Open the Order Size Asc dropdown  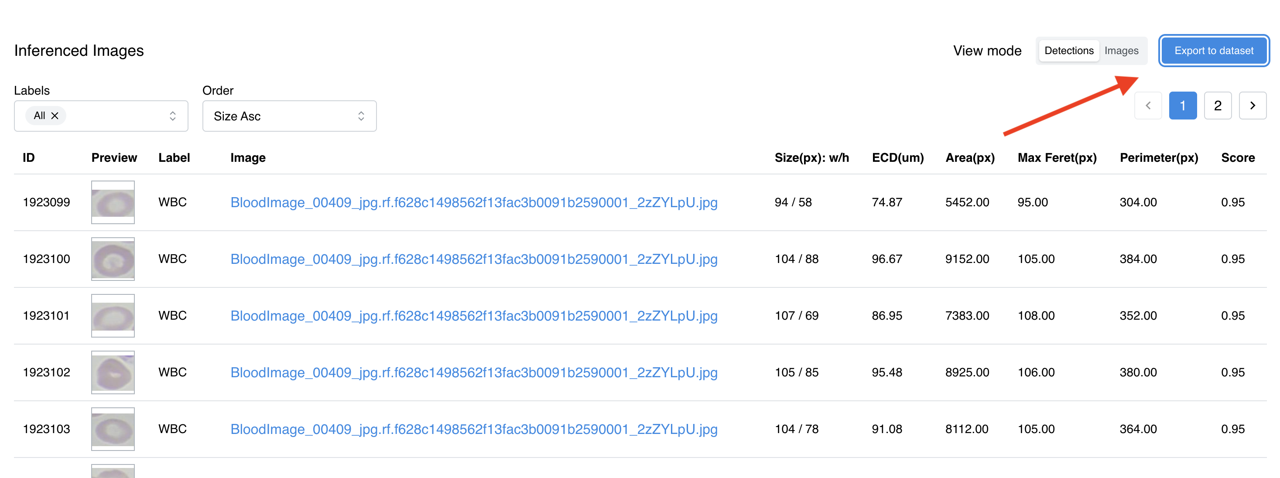point(289,116)
